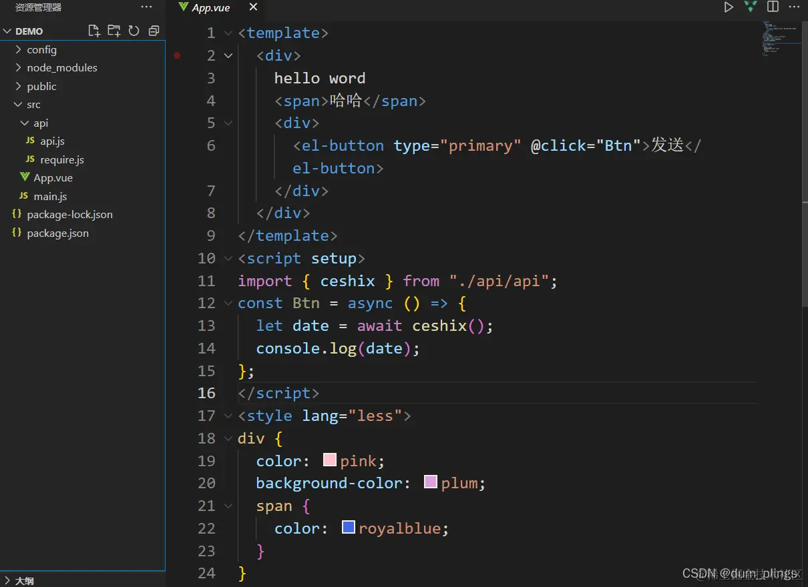Open the pink color swatch picker

pos(330,460)
